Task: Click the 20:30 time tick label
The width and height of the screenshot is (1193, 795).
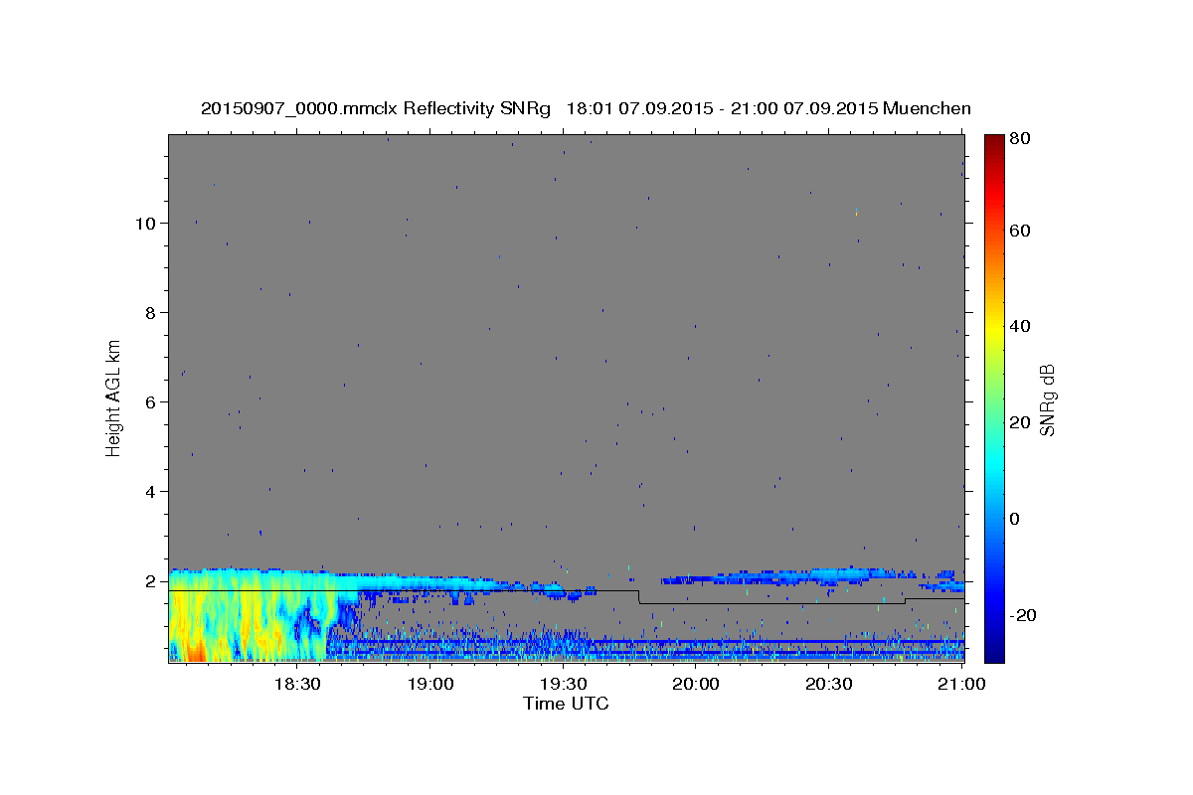Action: [x=829, y=685]
